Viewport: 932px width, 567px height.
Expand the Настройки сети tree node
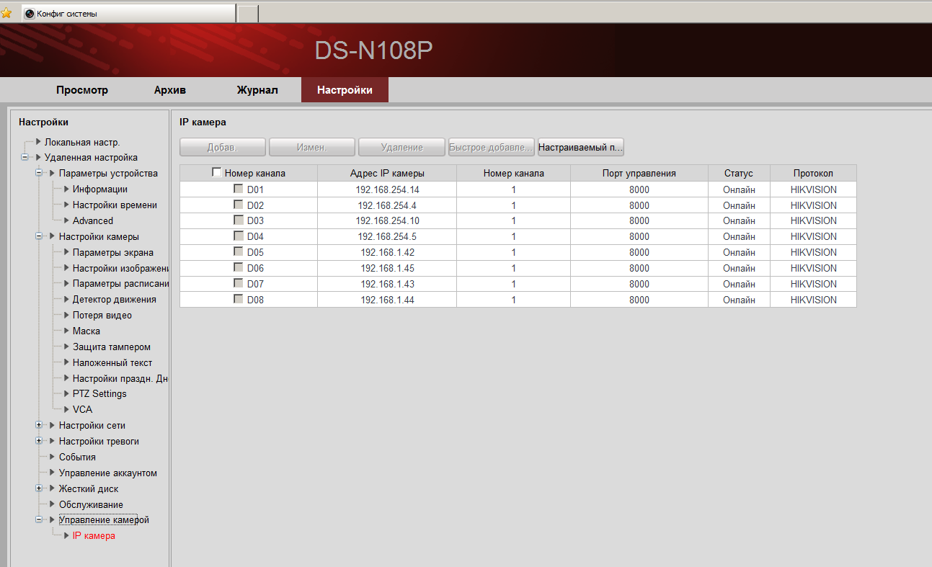click(x=39, y=426)
